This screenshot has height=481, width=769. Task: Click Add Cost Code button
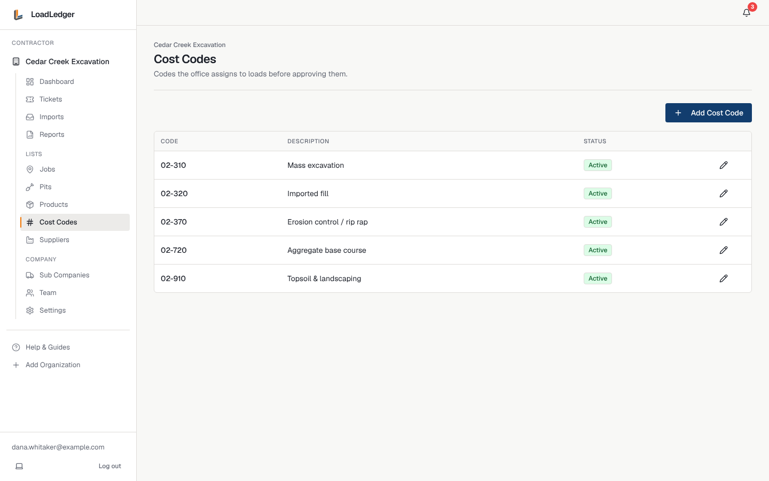[x=708, y=113]
